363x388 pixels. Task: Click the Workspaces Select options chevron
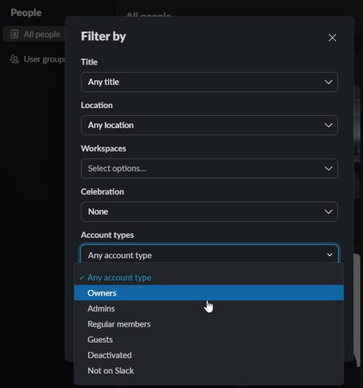[x=329, y=169]
